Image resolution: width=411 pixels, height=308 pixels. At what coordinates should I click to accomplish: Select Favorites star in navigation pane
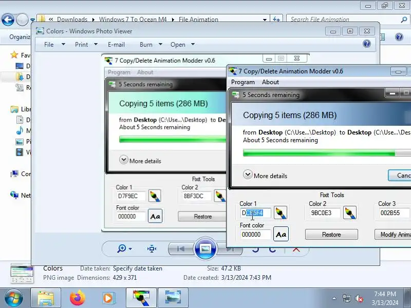tap(14, 55)
